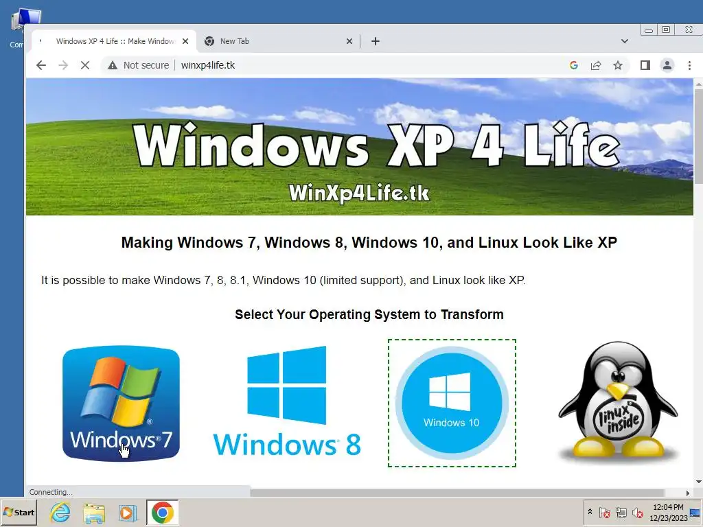Switch to the New Tab tab
This screenshot has height=527, width=703.
tap(278, 41)
